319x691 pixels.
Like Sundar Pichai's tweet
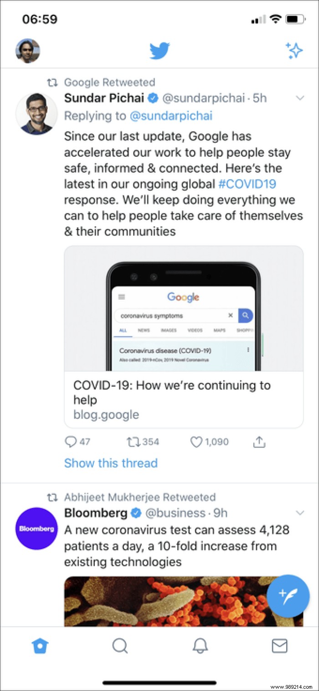[x=196, y=442]
